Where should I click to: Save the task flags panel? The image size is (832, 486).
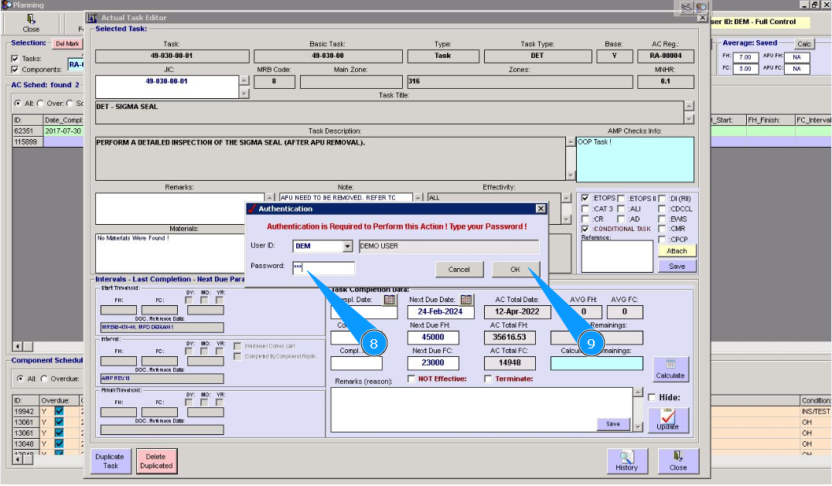pos(677,266)
